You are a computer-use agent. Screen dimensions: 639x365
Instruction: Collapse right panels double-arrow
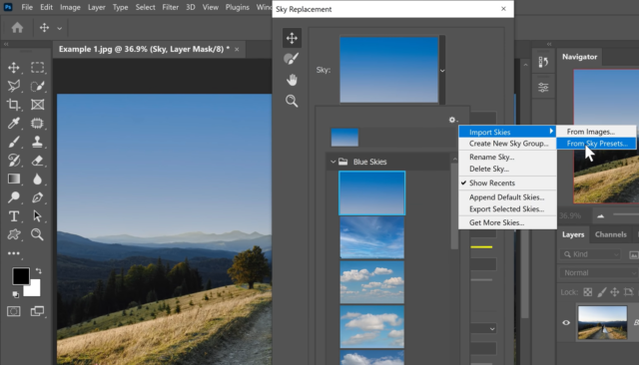click(x=549, y=44)
